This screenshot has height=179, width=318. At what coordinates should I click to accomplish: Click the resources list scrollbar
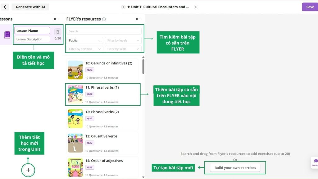click(x=143, y=66)
